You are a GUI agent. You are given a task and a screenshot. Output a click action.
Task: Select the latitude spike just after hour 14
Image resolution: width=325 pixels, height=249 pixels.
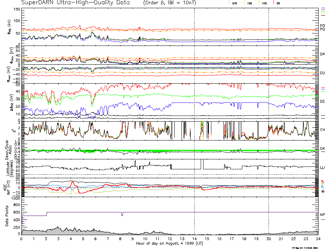click(202, 164)
